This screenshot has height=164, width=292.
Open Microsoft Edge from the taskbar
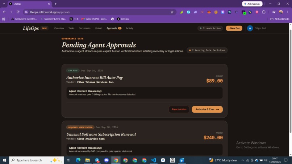(78, 160)
